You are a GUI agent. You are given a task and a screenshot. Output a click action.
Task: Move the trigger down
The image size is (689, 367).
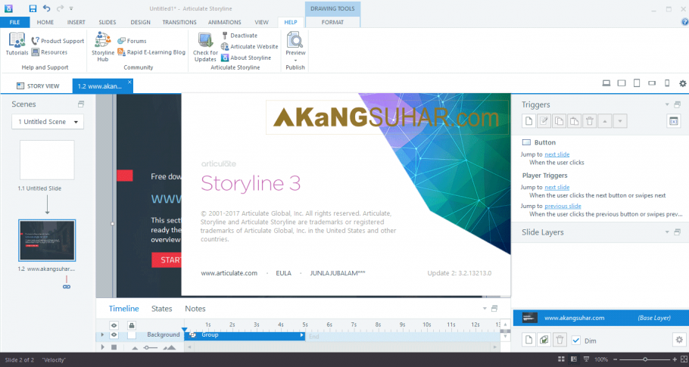(x=620, y=121)
